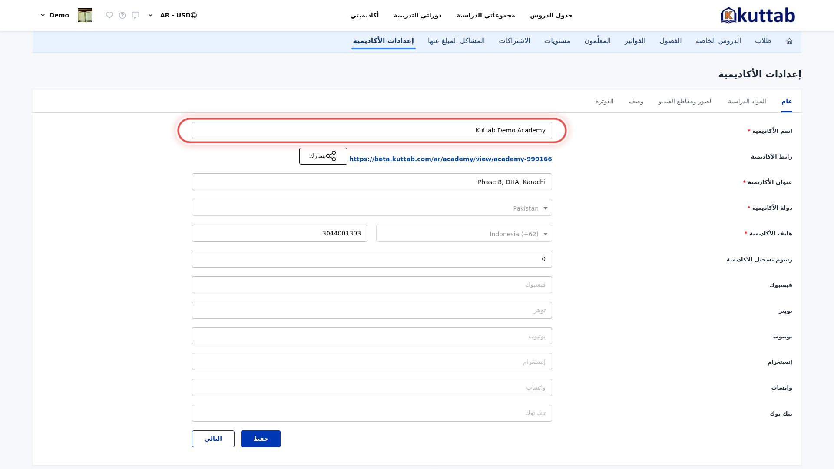Select the الاشتراكات section tab

tap(514, 41)
